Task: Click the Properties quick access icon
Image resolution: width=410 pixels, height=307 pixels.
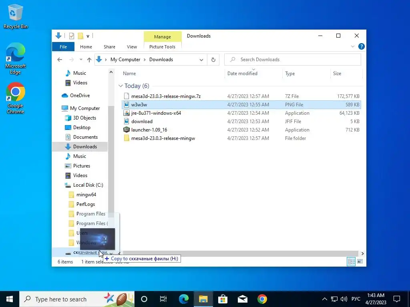Action: pos(71,36)
